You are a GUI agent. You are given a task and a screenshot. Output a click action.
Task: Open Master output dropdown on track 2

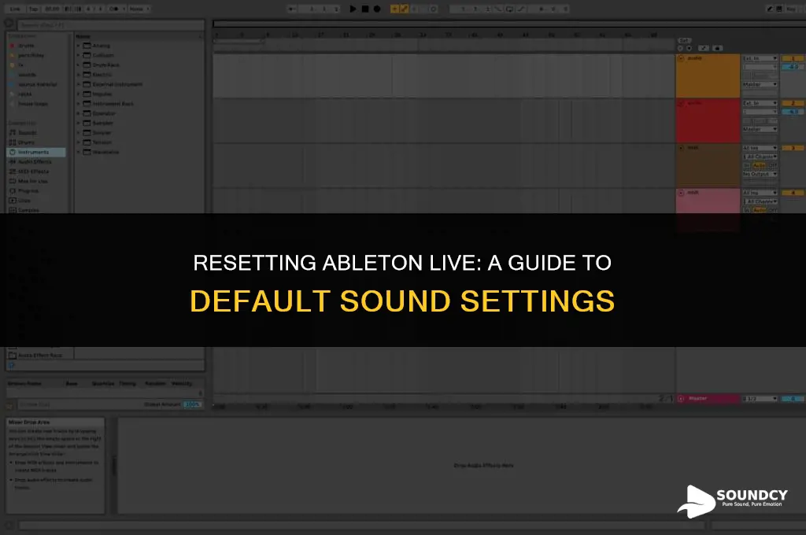pos(760,129)
